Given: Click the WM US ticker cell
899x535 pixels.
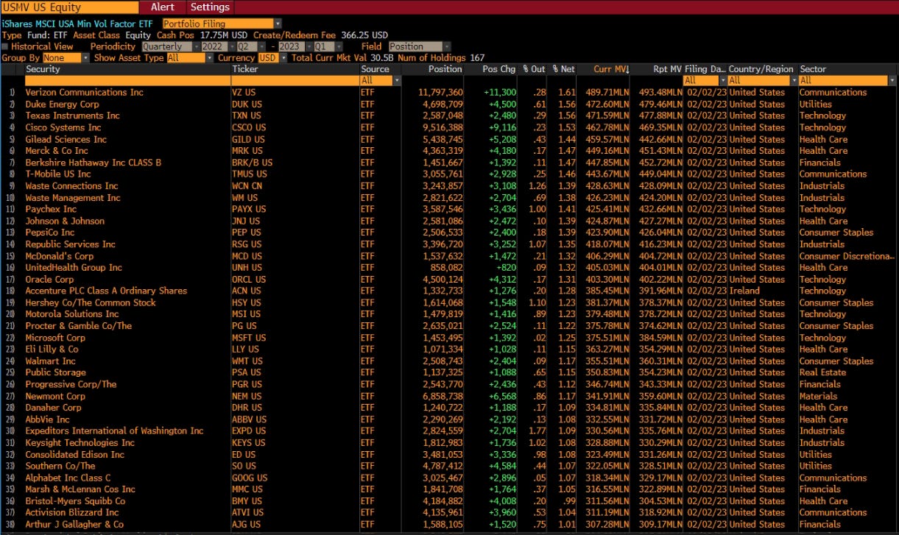Looking at the screenshot, I should [x=245, y=197].
